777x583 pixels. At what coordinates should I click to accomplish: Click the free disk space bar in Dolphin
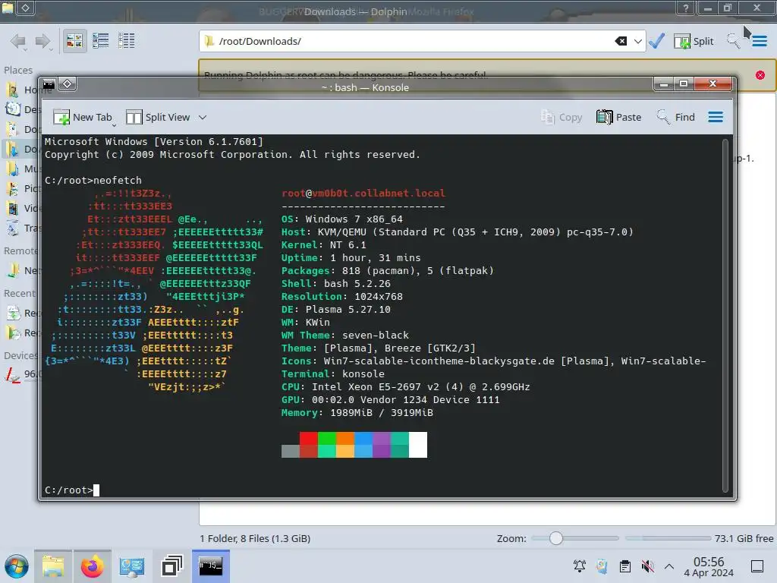(668, 538)
